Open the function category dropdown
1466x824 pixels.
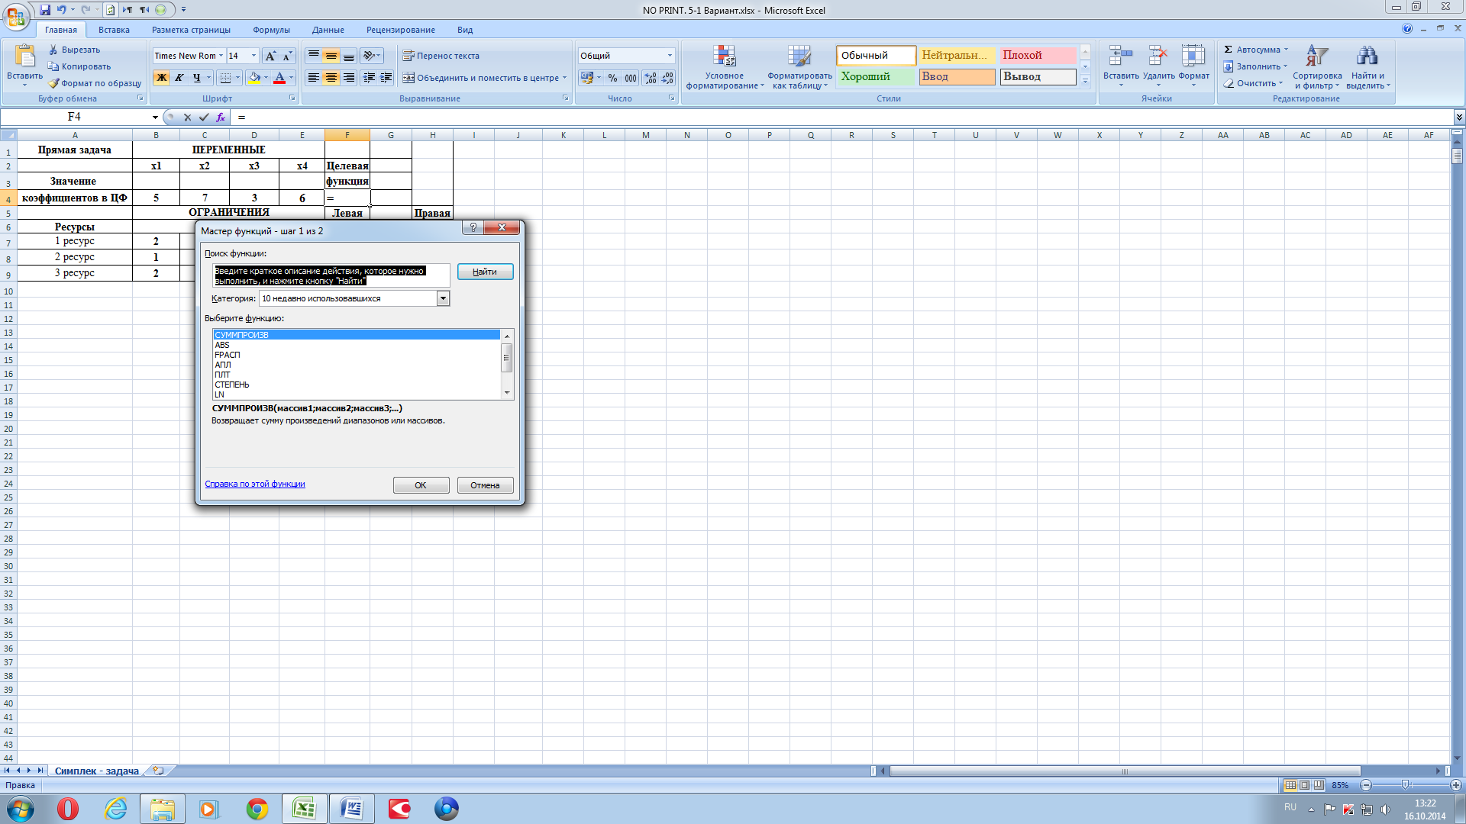point(443,298)
